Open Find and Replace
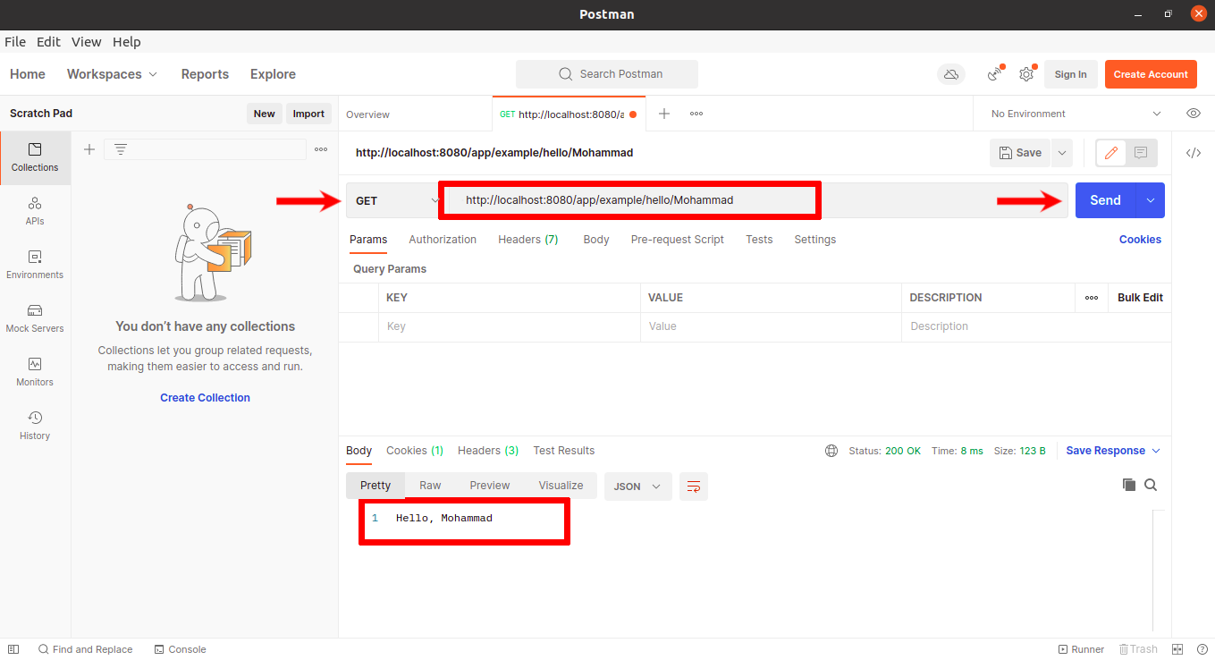Viewport: 1215px width, 660px height. 85,649
